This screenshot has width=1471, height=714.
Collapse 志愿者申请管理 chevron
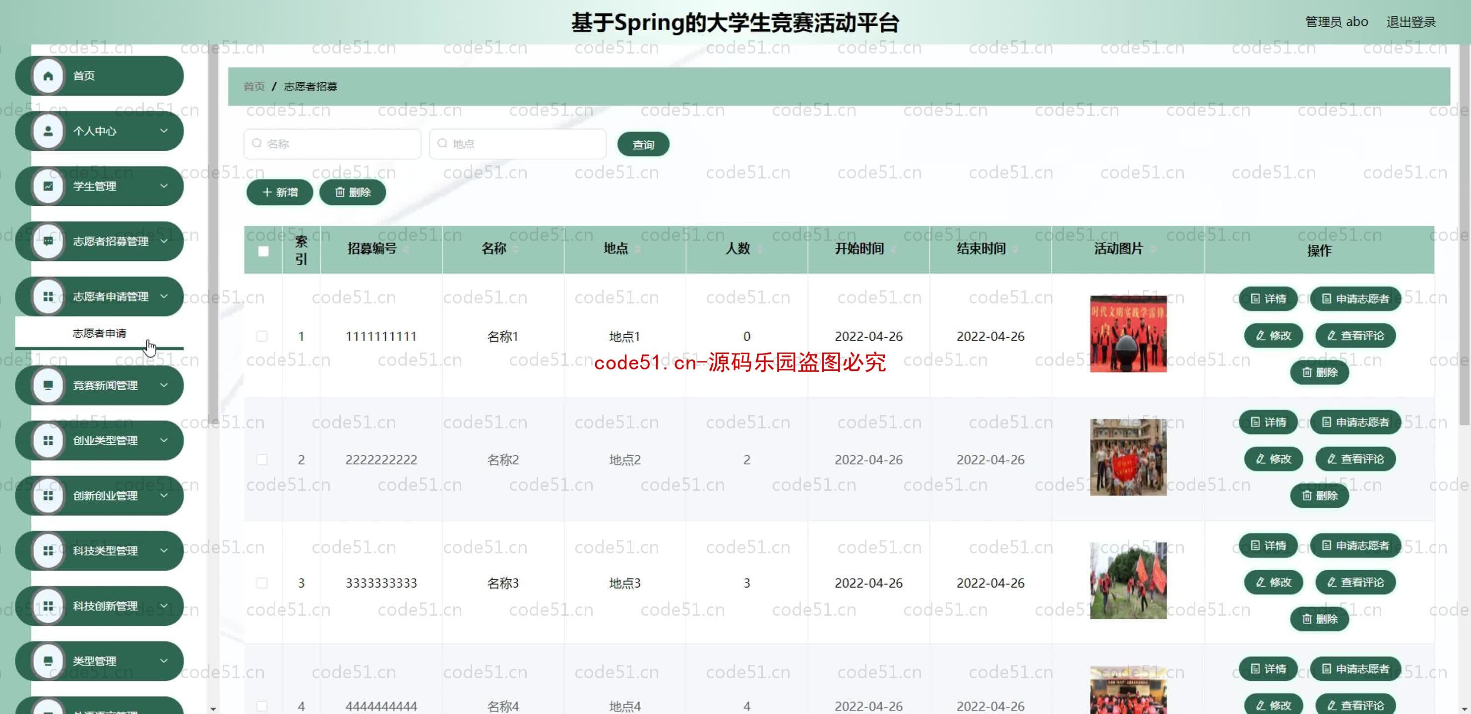(x=164, y=296)
